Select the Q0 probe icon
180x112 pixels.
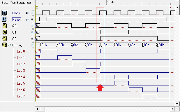(x=5, y=26)
